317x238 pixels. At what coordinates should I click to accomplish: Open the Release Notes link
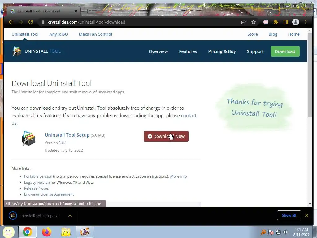pos(37,188)
